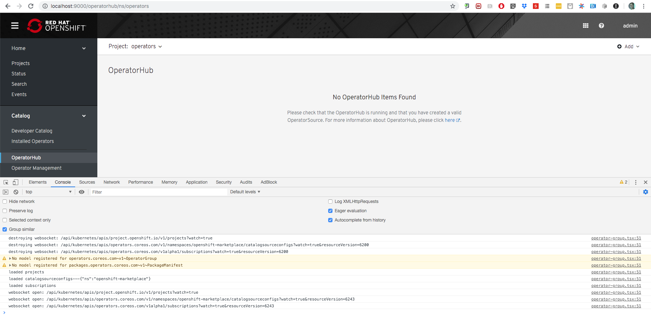
Task: Clear the console using the clear icon
Action: (16, 192)
